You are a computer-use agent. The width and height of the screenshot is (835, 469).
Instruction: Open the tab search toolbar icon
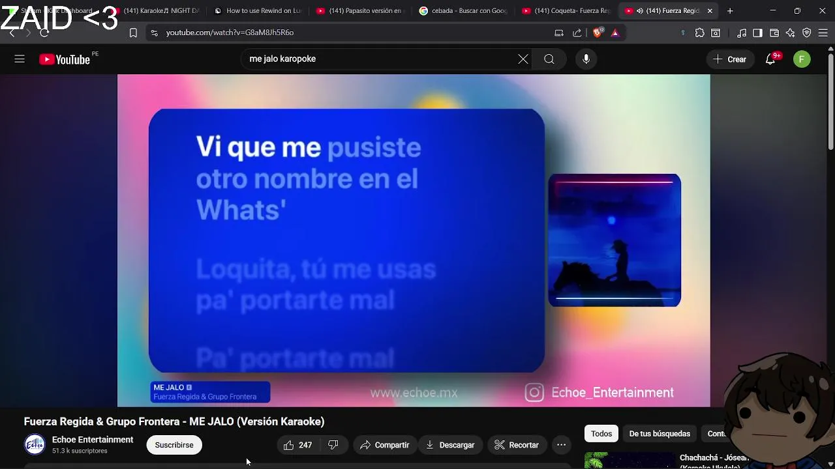[716, 33]
